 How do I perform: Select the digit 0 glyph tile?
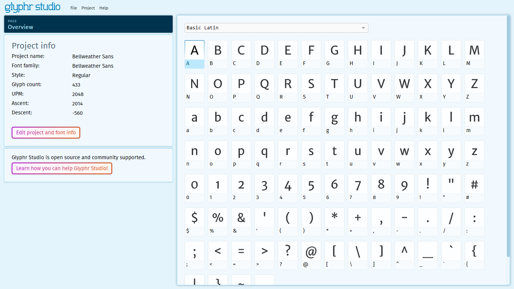coord(195,188)
